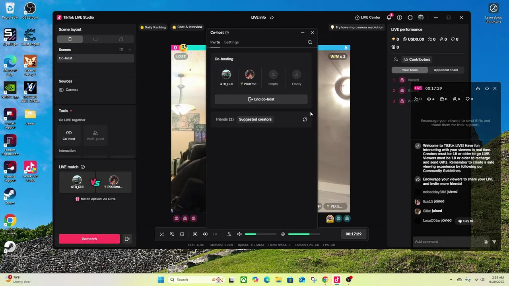Click Match option: All Gifts
The image size is (509, 286).
point(95,199)
